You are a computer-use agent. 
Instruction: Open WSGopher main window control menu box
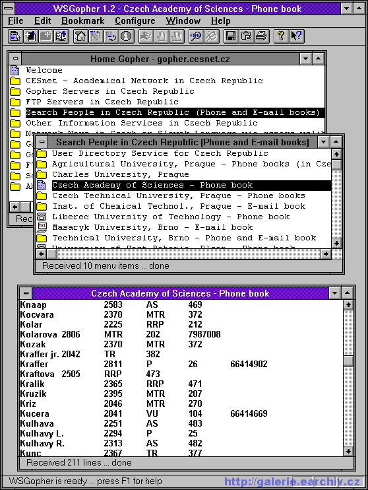coord(9,8)
